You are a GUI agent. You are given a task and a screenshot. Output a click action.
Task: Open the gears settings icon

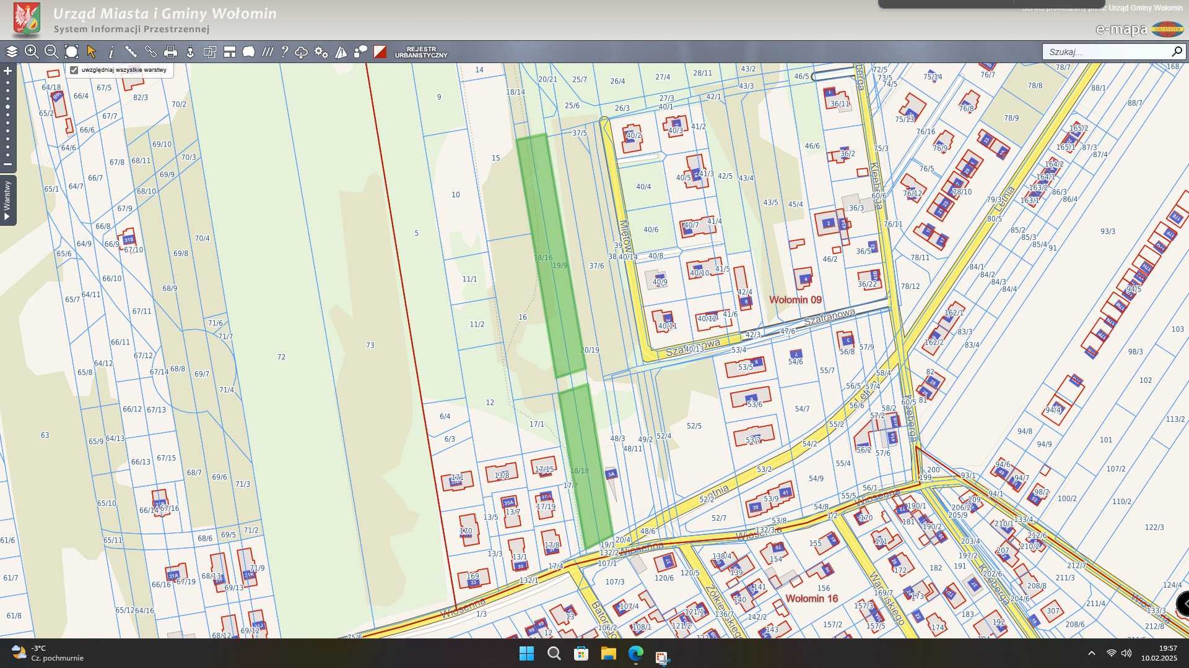321,52
